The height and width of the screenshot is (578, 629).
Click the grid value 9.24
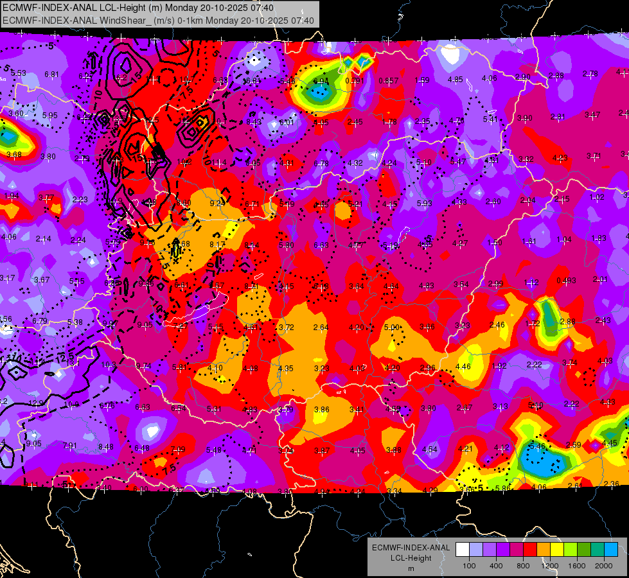217,204
